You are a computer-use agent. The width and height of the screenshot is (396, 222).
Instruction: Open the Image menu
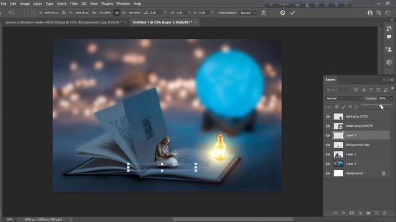click(x=25, y=4)
